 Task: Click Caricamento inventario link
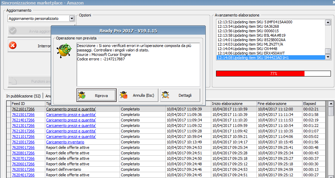pos(65,142)
